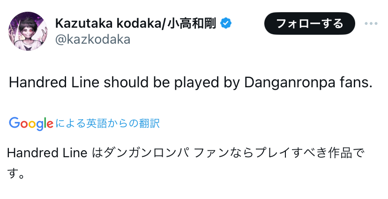Open the @kazkodaka handle link
Viewport: 388px width, 199px height.
[x=93, y=40]
